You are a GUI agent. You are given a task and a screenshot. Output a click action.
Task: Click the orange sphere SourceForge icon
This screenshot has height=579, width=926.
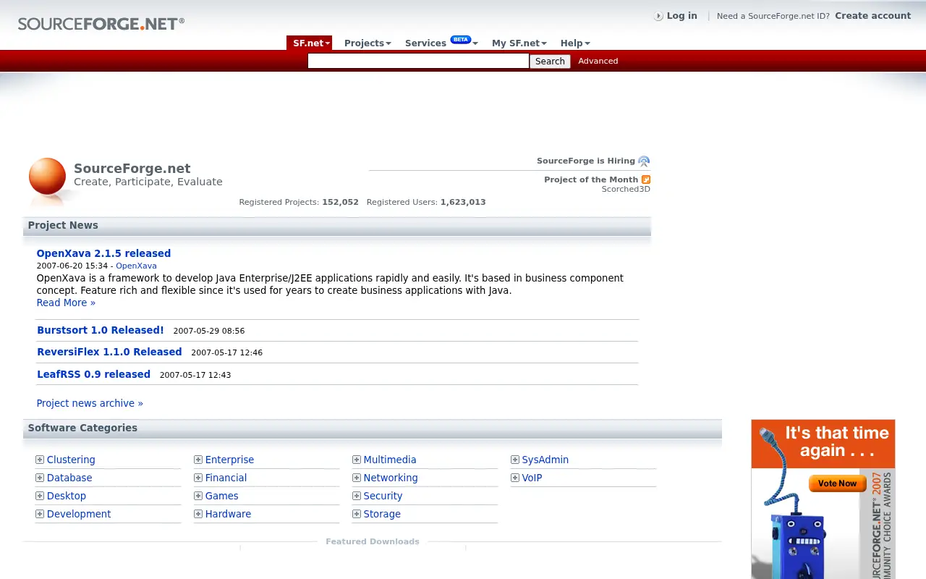pos(47,176)
